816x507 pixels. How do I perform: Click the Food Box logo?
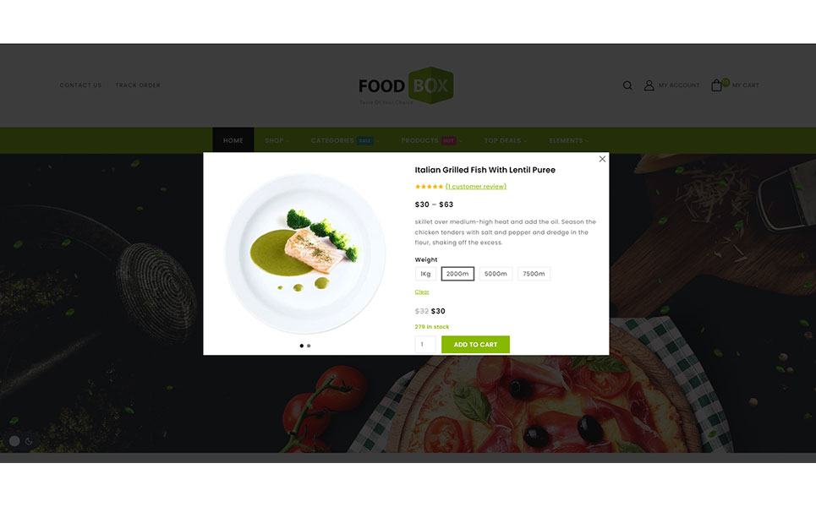click(406, 86)
